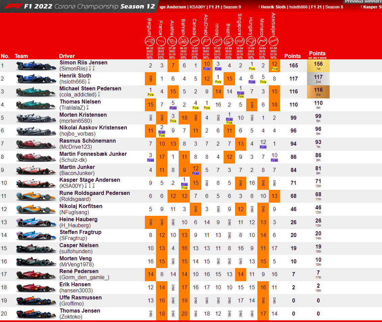Select the Monaco circuit icon in header

pos(262,41)
